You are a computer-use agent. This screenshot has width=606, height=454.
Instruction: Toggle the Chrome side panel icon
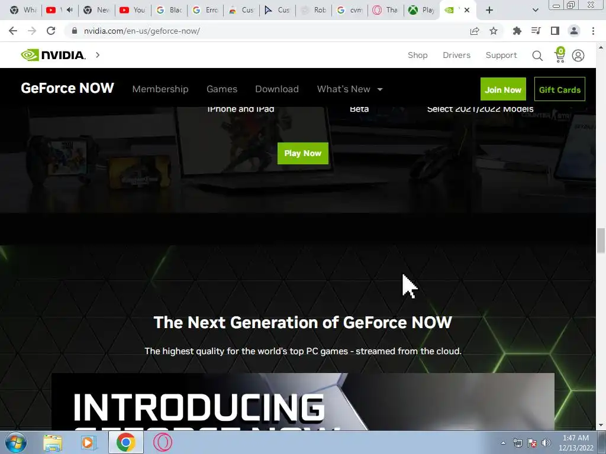click(555, 31)
